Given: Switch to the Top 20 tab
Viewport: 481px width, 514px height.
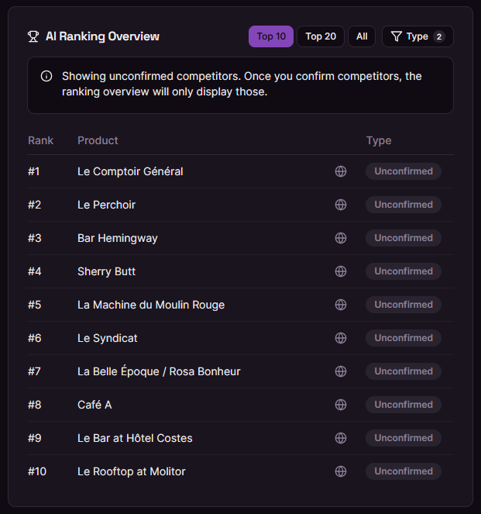Looking at the screenshot, I should (321, 36).
